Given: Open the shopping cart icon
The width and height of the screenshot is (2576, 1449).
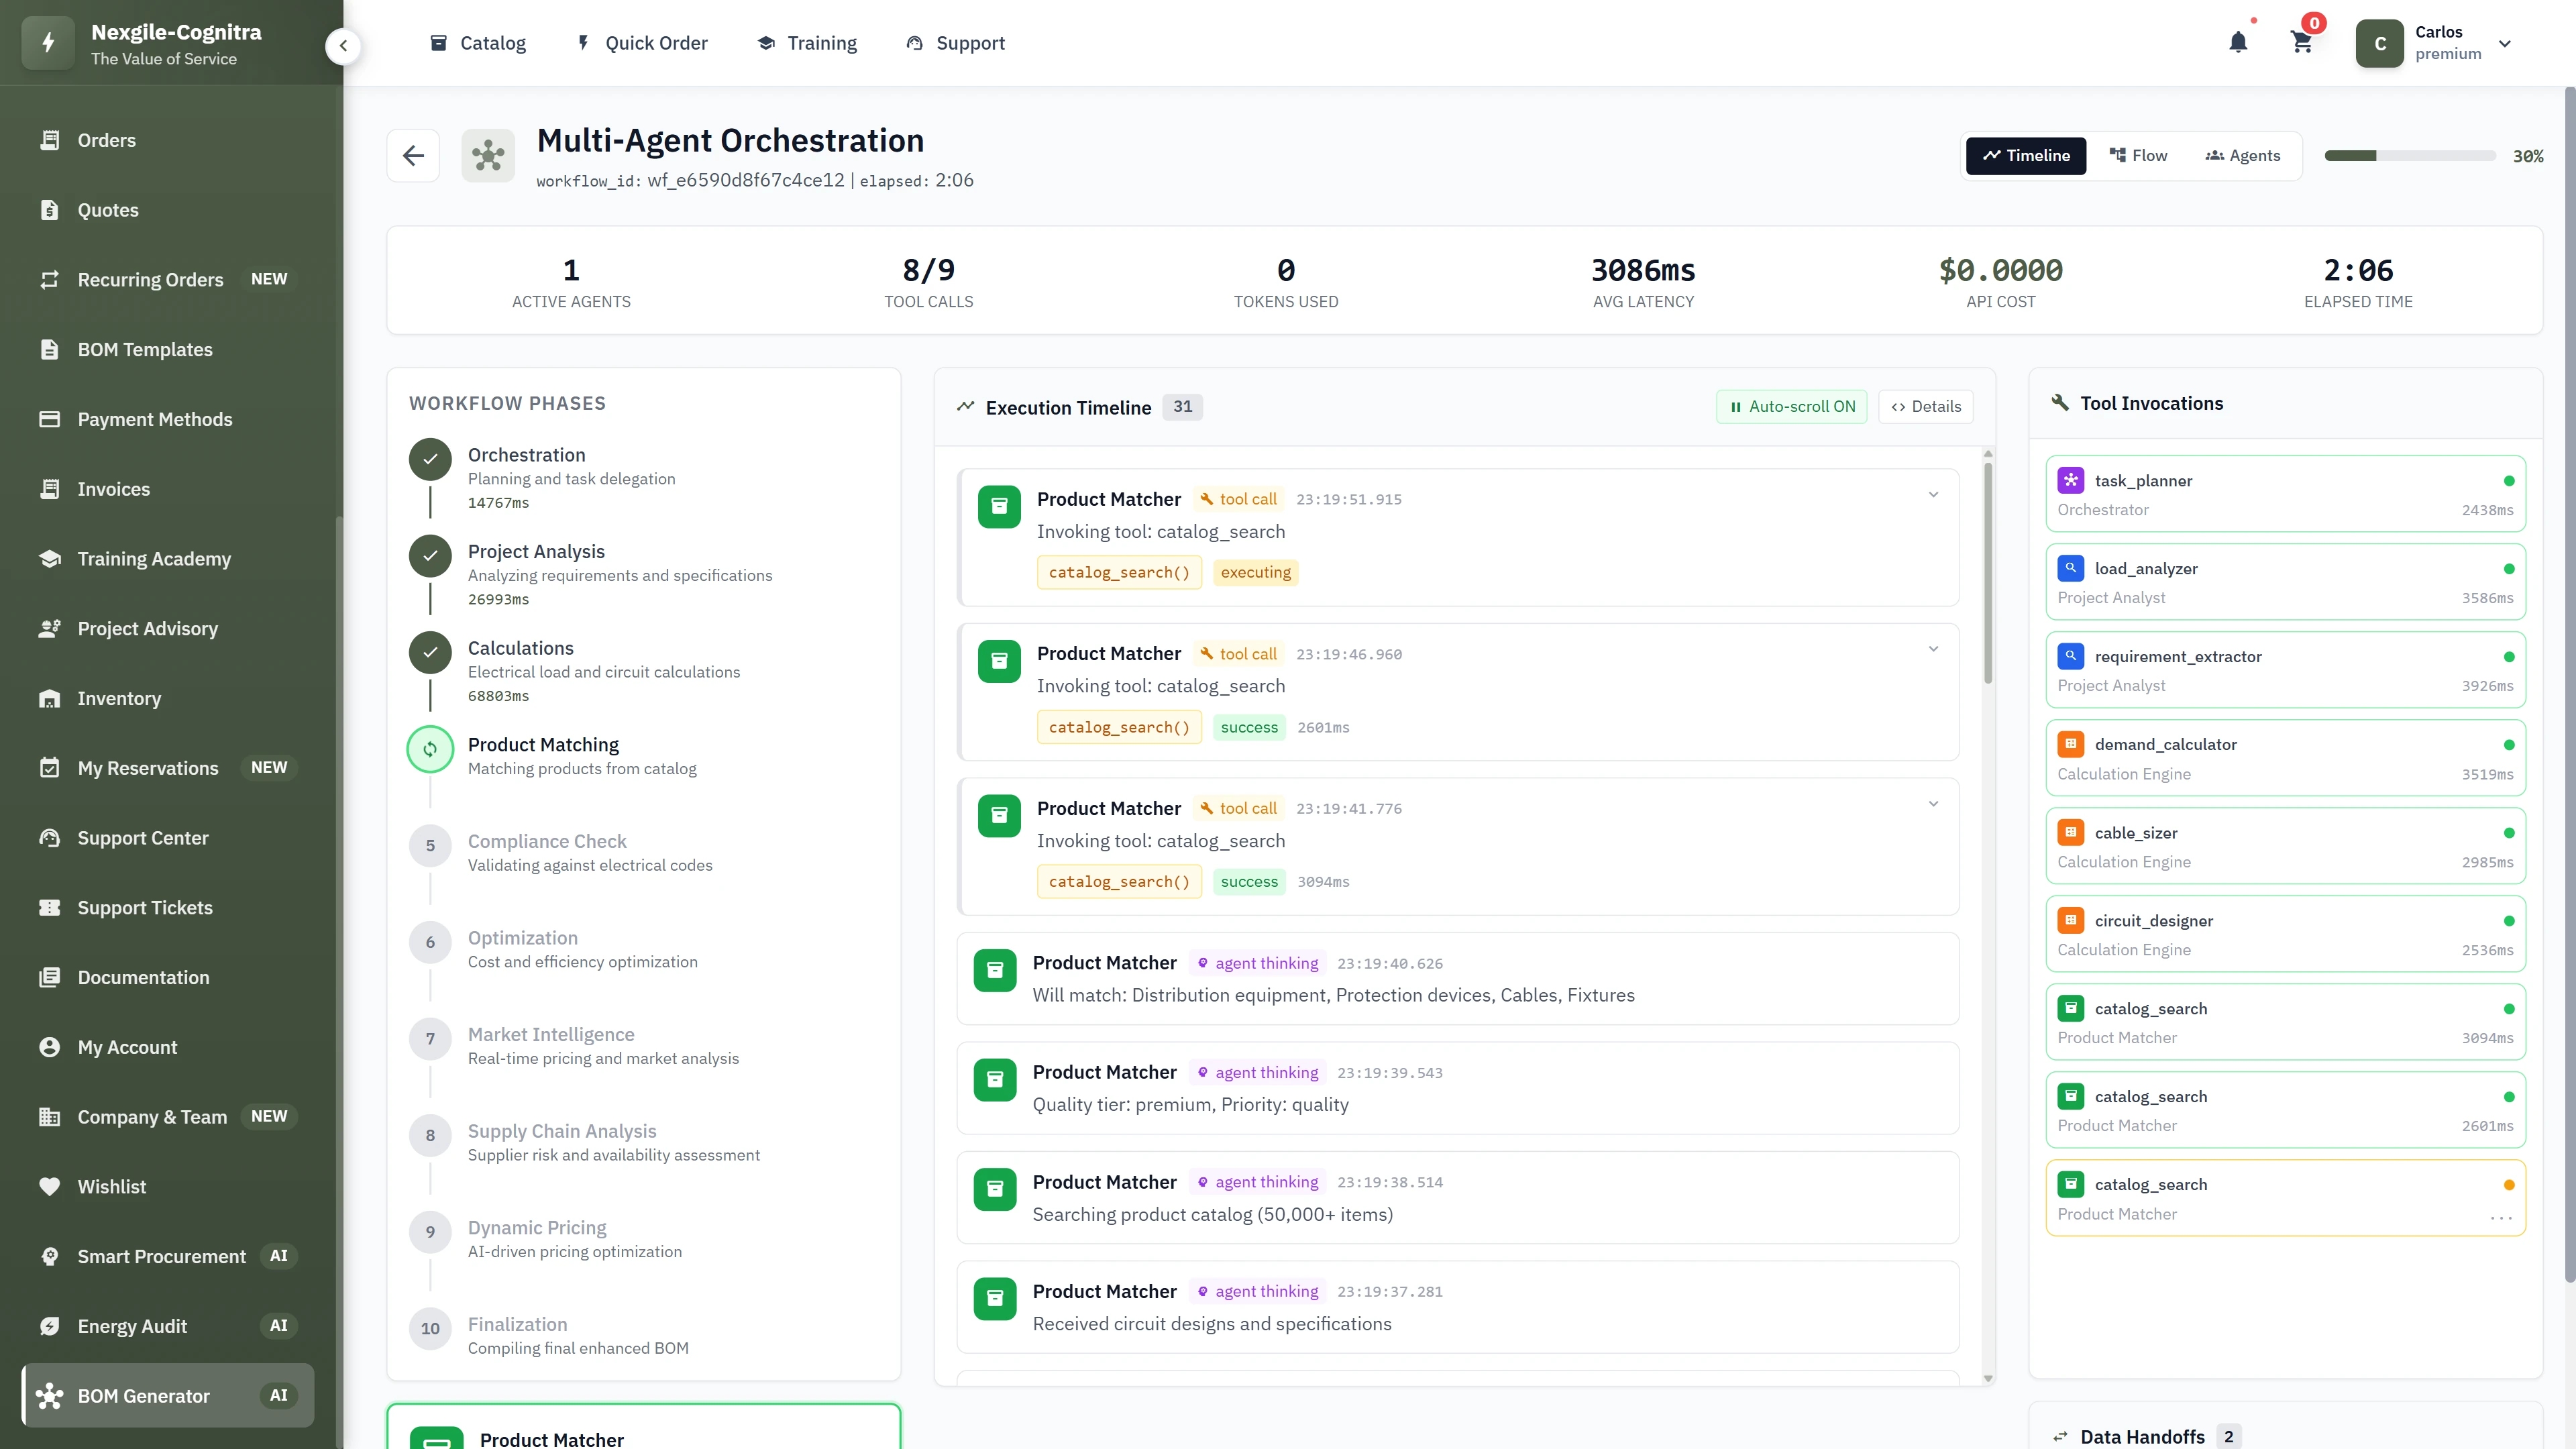Looking at the screenshot, I should point(2301,43).
